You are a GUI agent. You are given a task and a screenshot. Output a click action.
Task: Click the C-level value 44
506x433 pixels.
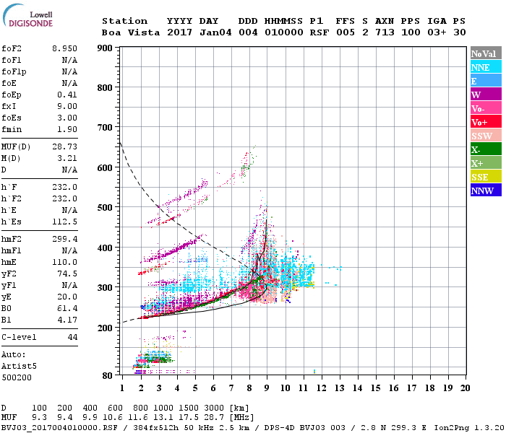click(72, 337)
